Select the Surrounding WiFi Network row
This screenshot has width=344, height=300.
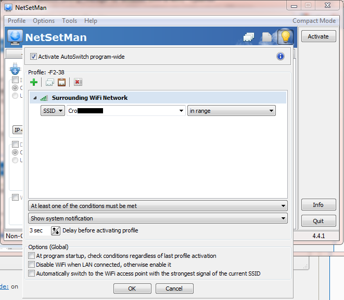point(158,98)
